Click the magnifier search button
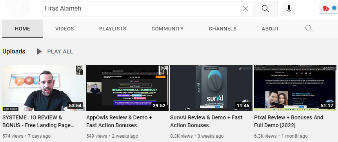The height and width of the screenshot is (142, 338). [265, 9]
